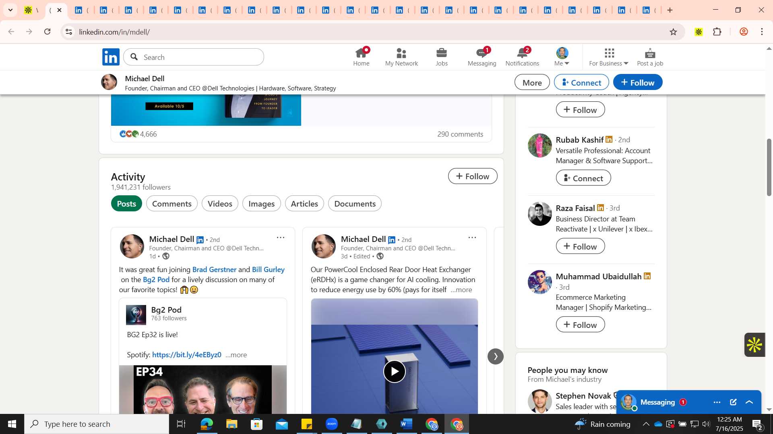This screenshot has height=434, width=773.
Task: Open the Articles activity tab
Action: coord(304,203)
